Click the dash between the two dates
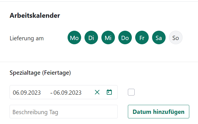The width and height of the screenshot is (198, 124). click(51, 92)
